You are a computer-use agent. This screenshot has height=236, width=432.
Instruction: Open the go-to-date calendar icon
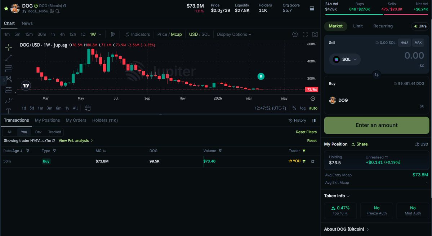[88, 108]
